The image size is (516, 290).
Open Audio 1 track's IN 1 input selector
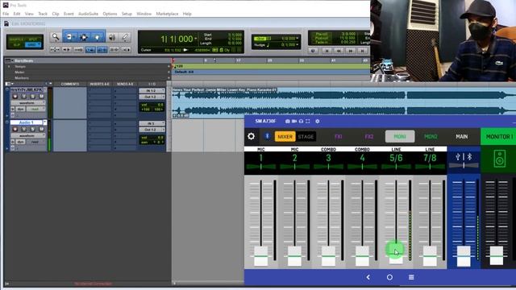152,123
